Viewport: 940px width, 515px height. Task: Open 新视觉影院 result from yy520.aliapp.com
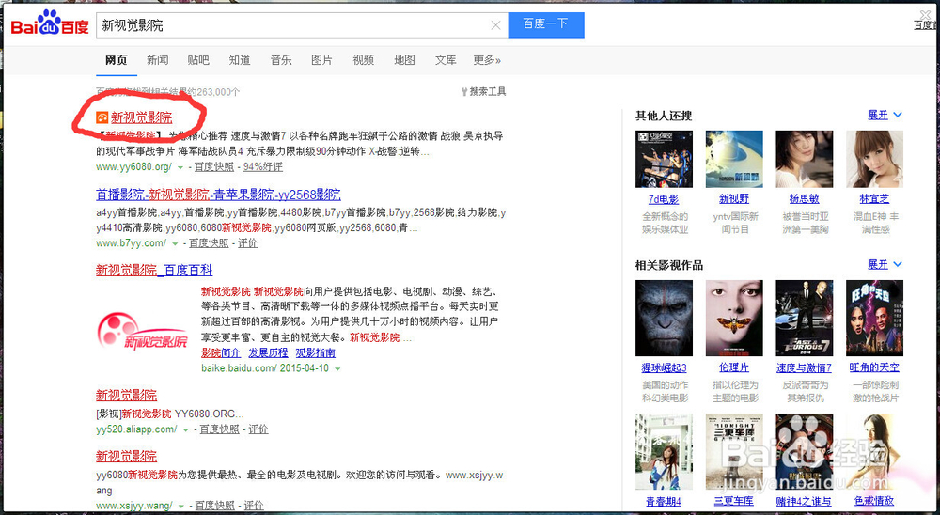coord(126,395)
